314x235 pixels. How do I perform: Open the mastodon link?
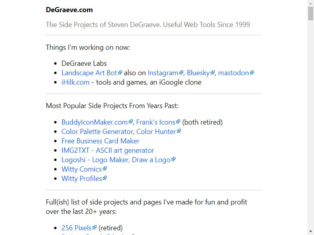pos(233,73)
